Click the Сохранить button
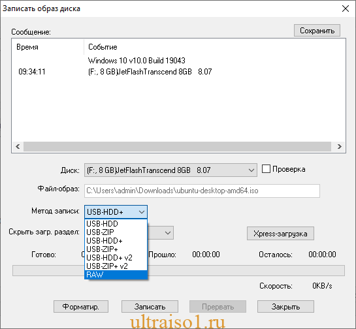The width and height of the screenshot is (356, 329). [317, 31]
